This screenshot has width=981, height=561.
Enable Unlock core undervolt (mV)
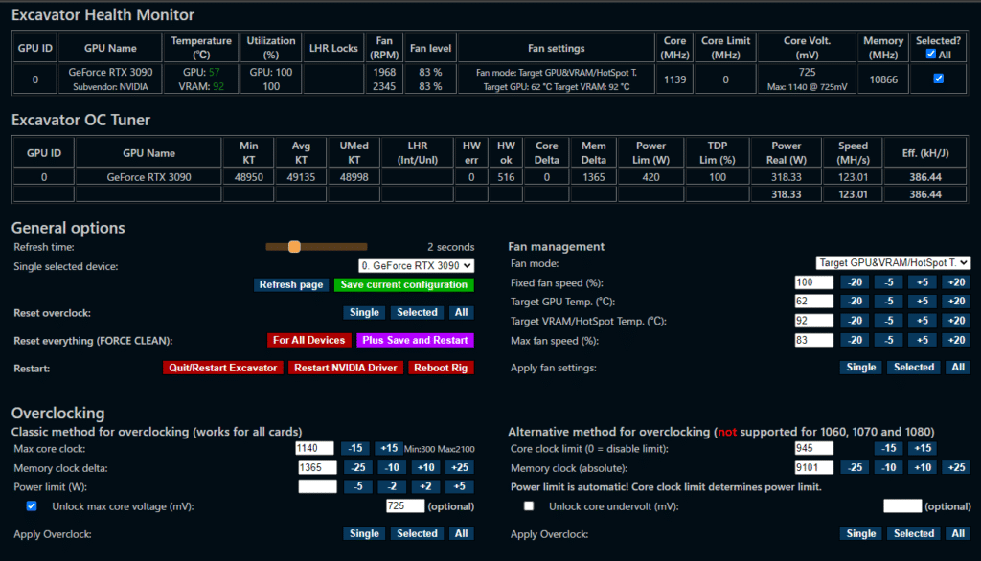(529, 506)
